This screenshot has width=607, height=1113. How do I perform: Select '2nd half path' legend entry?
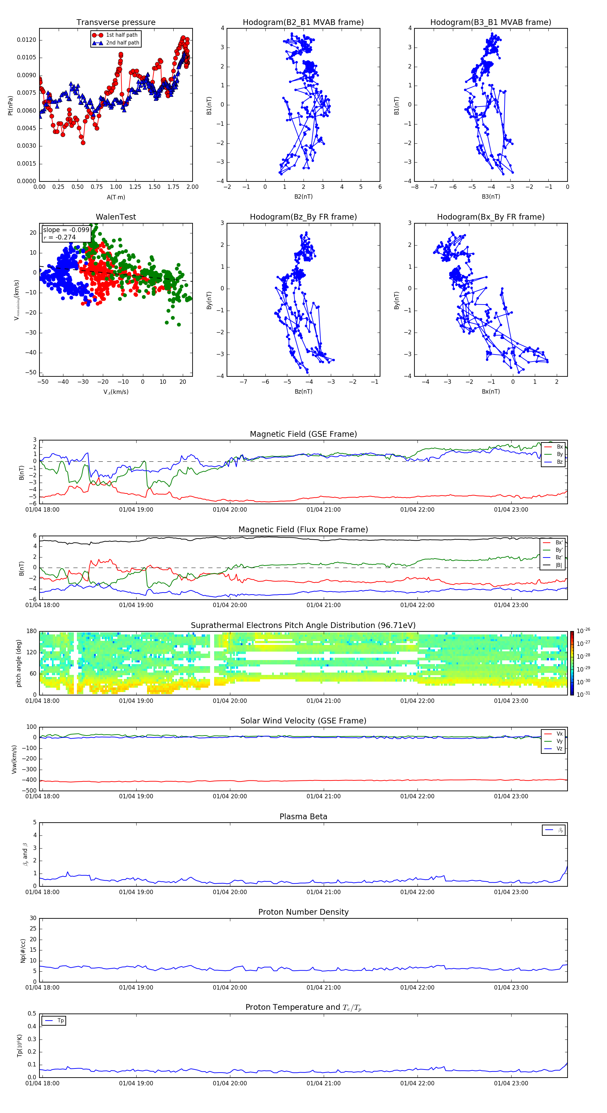click(116, 43)
